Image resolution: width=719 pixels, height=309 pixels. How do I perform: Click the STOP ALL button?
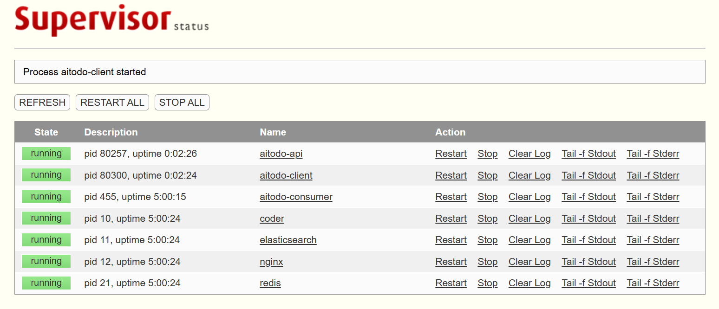pyautogui.click(x=182, y=103)
